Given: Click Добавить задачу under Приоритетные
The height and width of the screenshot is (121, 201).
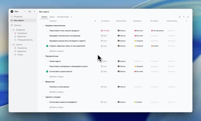Looking at the screenshot, I should click(x=57, y=77).
